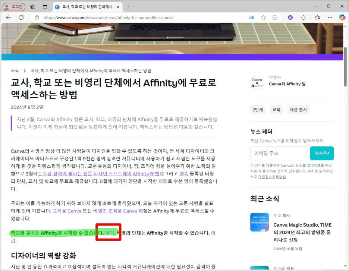Click the main article headline
This screenshot has width=349, height=271.
click(113, 89)
